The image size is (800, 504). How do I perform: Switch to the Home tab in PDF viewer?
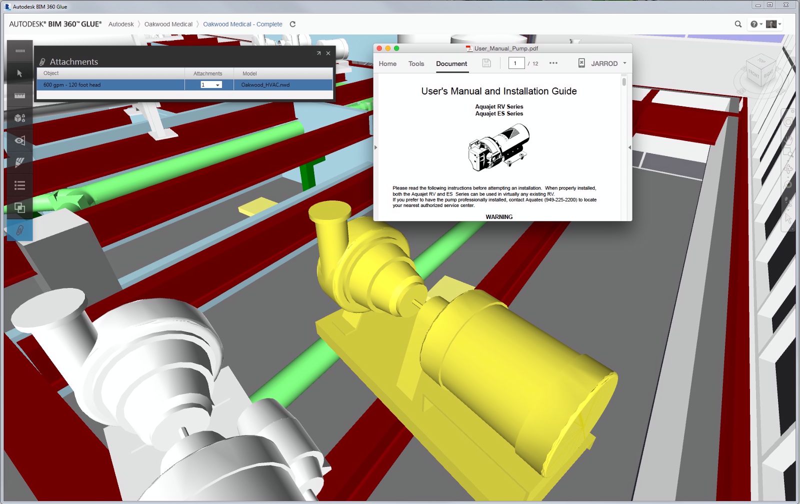(x=387, y=63)
